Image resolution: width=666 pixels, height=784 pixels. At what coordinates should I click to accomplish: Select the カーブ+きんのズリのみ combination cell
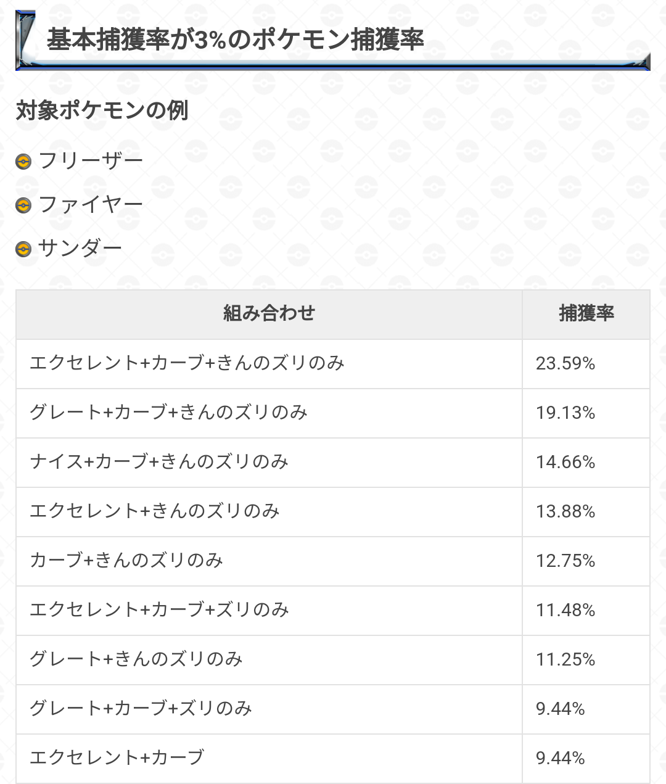pyautogui.click(x=126, y=560)
